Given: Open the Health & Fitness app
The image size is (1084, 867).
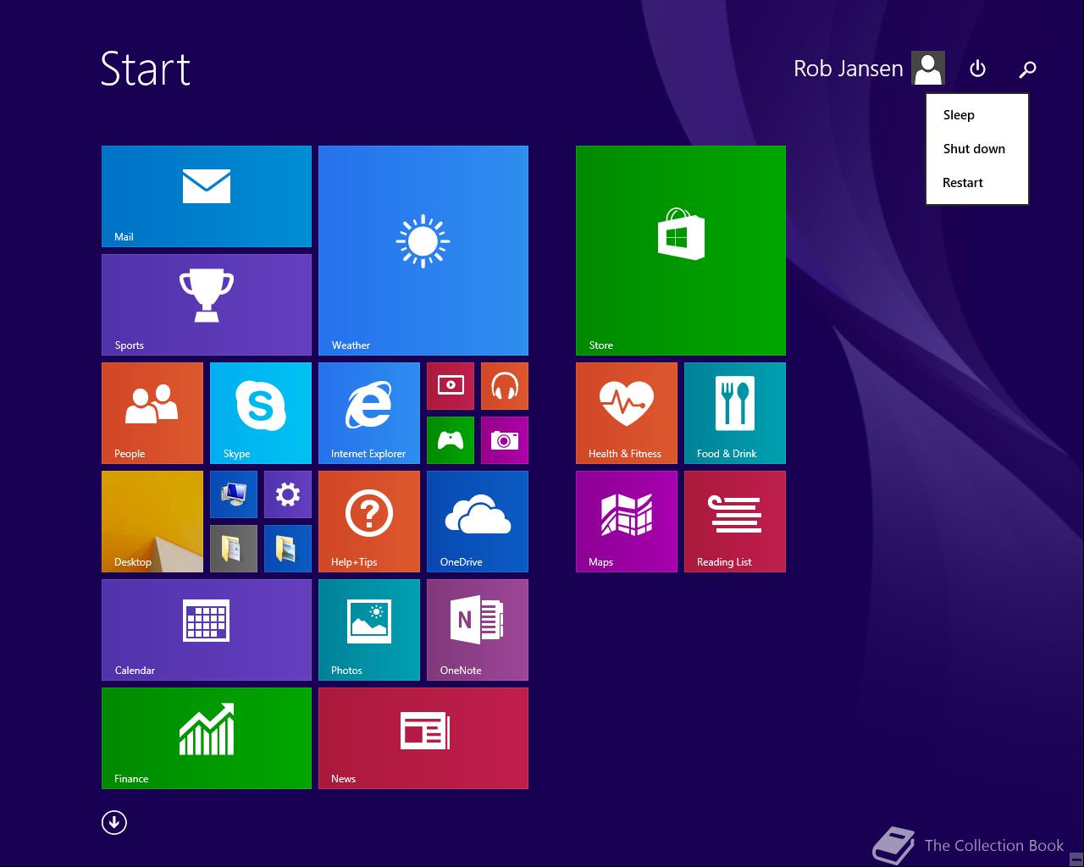Looking at the screenshot, I should point(626,412).
